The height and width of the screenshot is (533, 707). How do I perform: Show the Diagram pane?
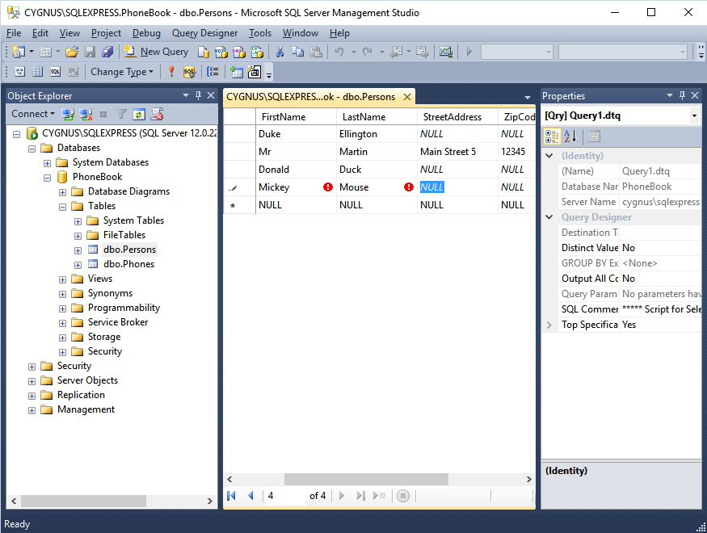tap(20, 72)
